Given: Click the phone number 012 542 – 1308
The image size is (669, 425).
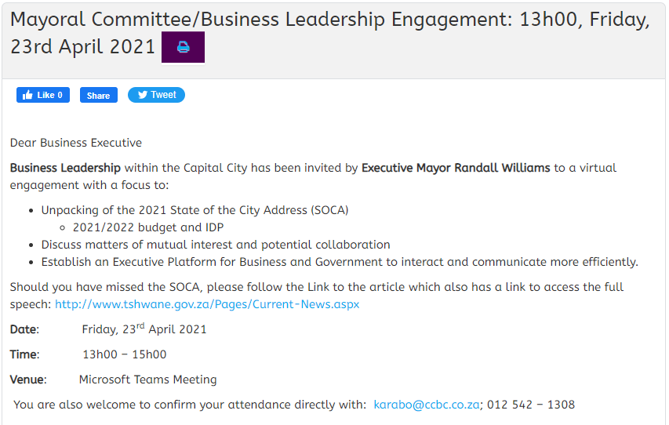Looking at the screenshot, I should click(531, 405).
